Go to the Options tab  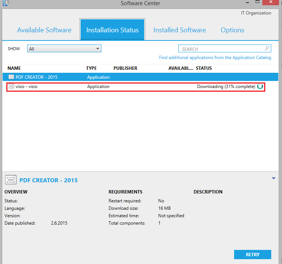pyautogui.click(x=232, y=30)
